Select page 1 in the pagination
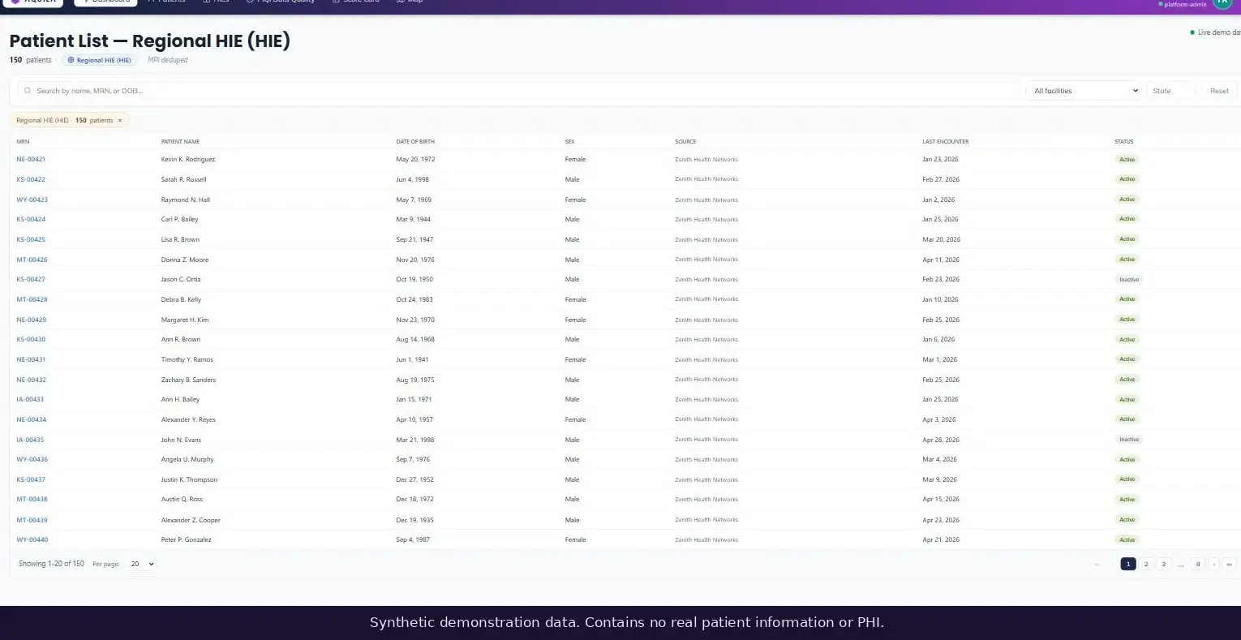The image size is (1241, 640). [x=1128, y=564]
